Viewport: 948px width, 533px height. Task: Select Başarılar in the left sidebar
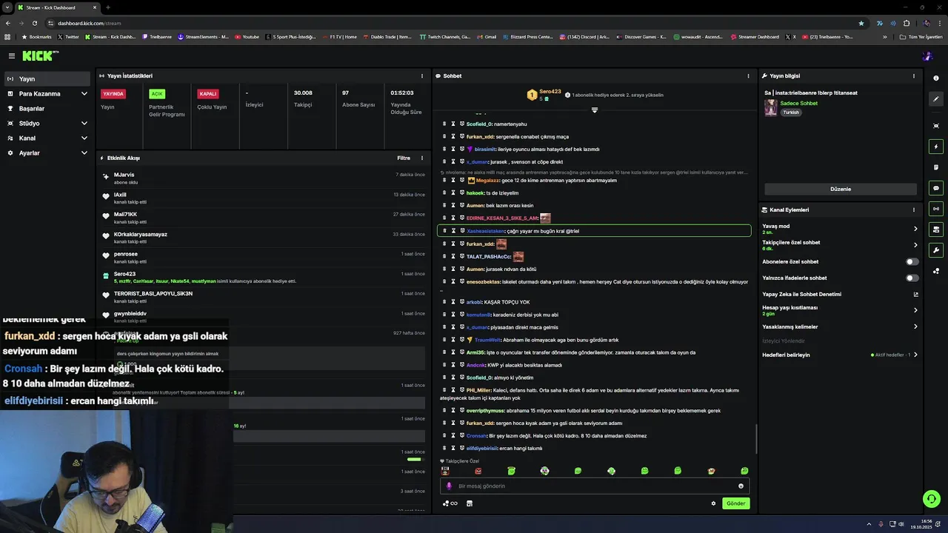click(x=47, y=109)
